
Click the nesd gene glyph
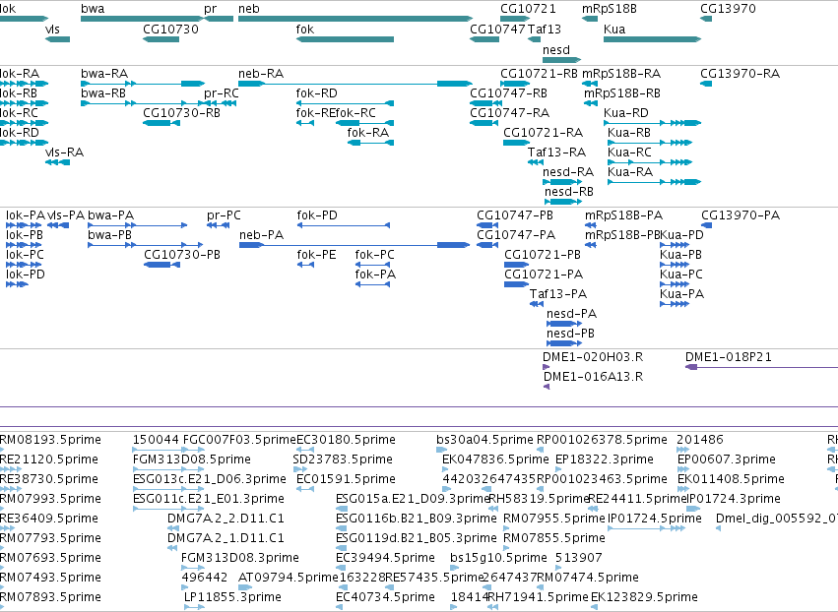pos(561,59)
